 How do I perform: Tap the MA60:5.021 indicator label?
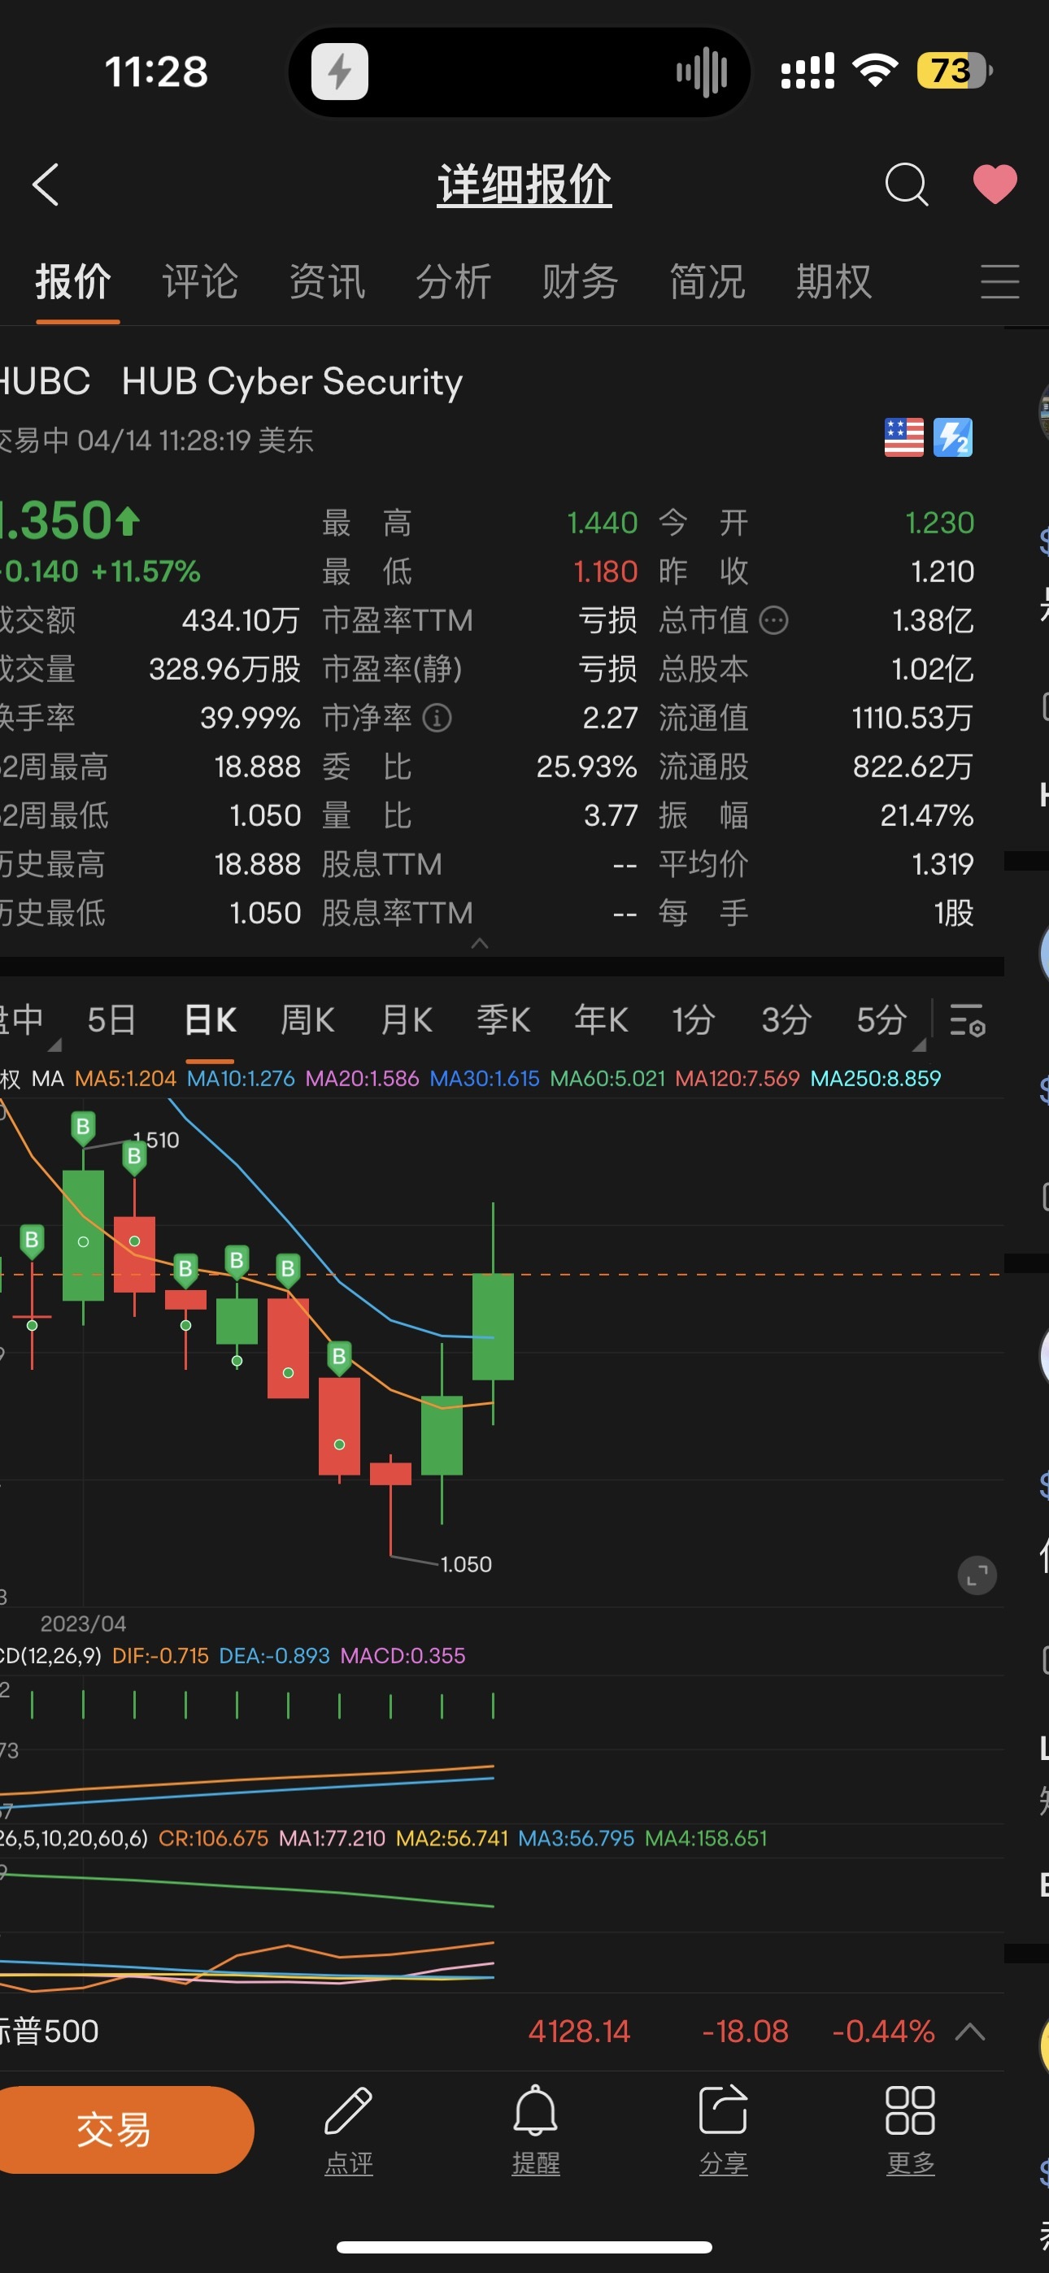tap(607, 1078)
